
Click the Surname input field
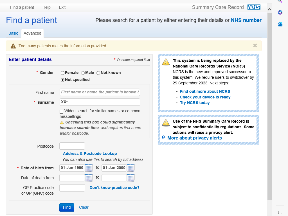[x=100, y=102]
